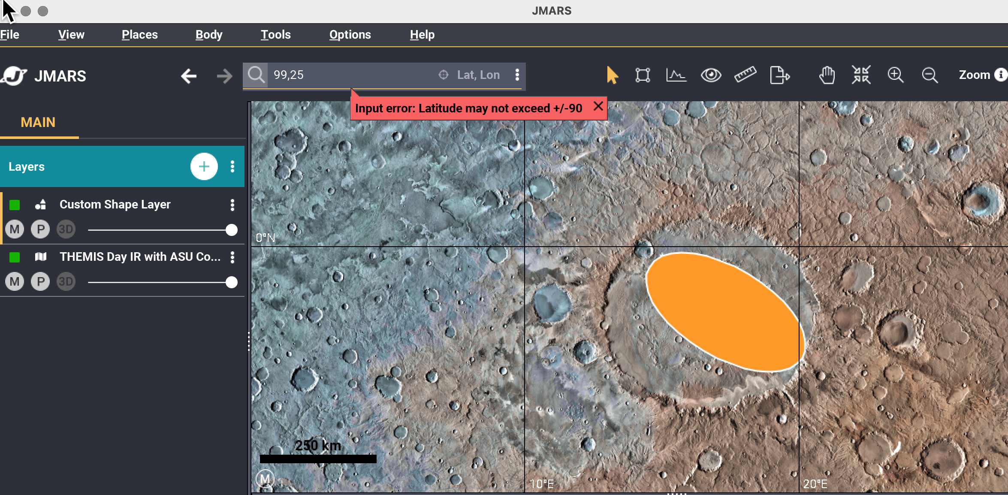Image resolution: width=1008 pixels, height=495 pixels.
Task: Click the magnifier zoom-in tool
Action: point(895,75)
